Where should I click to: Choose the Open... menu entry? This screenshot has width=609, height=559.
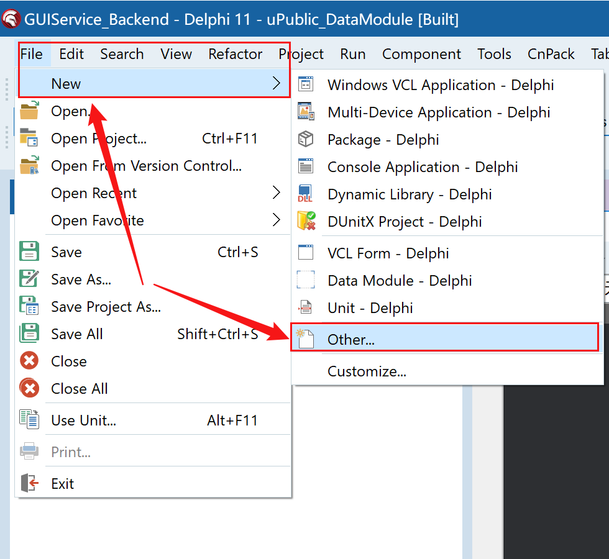154,111
